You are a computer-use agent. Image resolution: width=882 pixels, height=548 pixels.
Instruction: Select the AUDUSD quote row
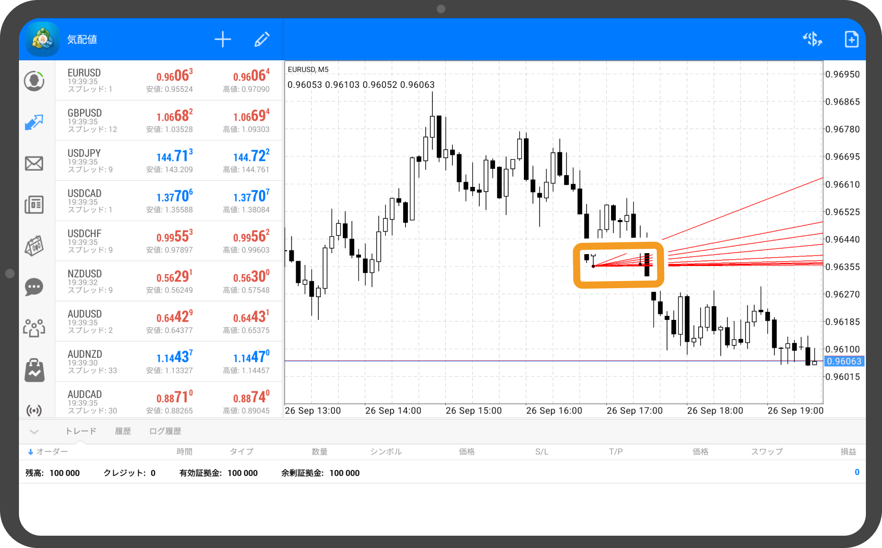169,322
